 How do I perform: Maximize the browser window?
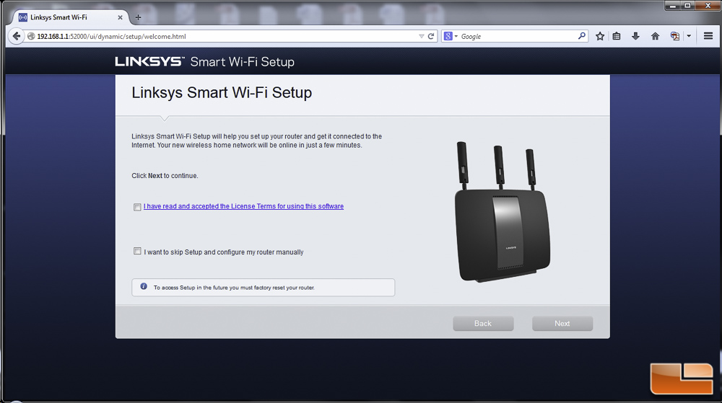687,6
